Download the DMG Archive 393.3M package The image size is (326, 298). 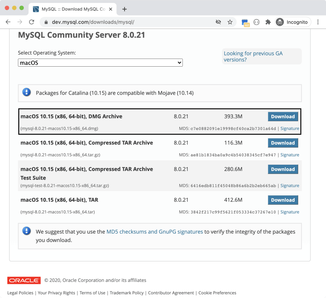click(x=283, y=116)
